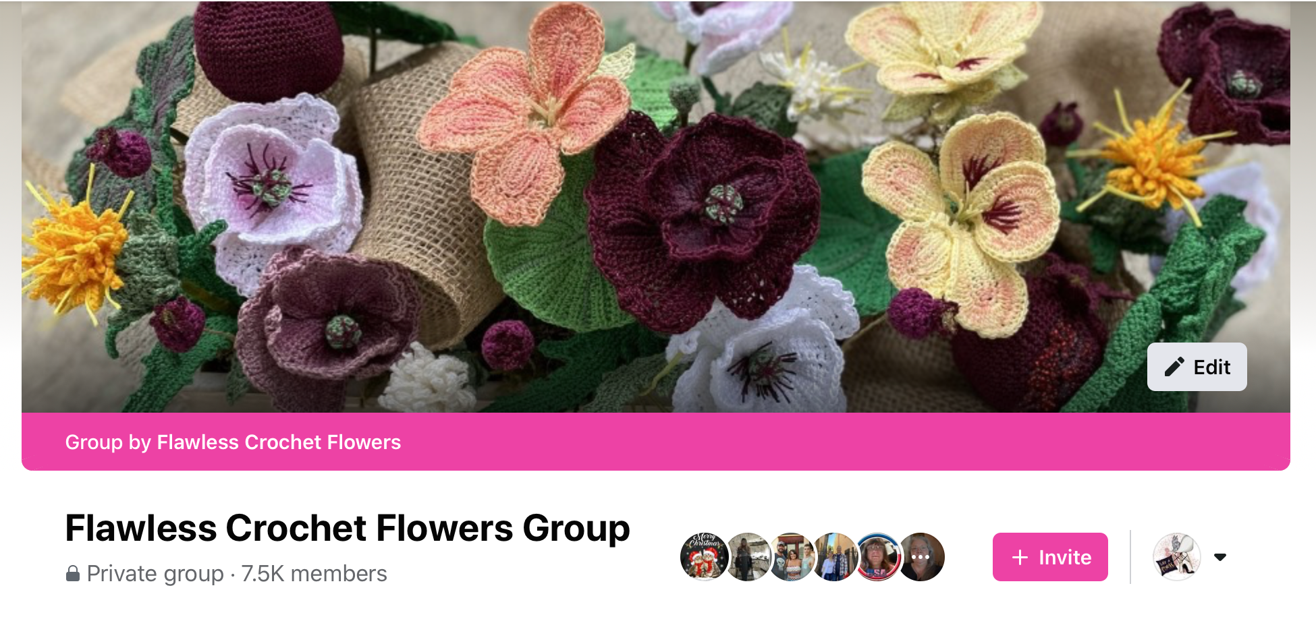
Task: Open the 7.5K members list
Action: (314, 574)
